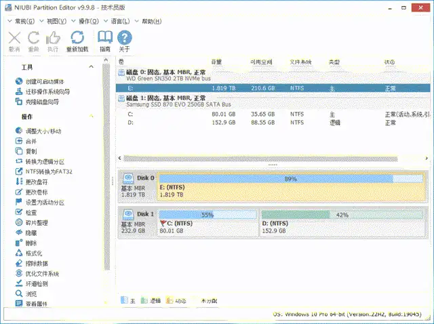Image resolution: width=434 pixels, height=324 pixels.
Task: Click the 逻辑 (Logical) legend swatch
Action: coord(144,300)
